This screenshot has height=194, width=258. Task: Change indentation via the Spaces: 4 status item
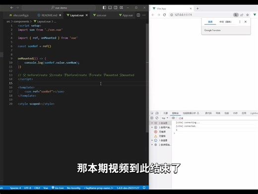15,188
